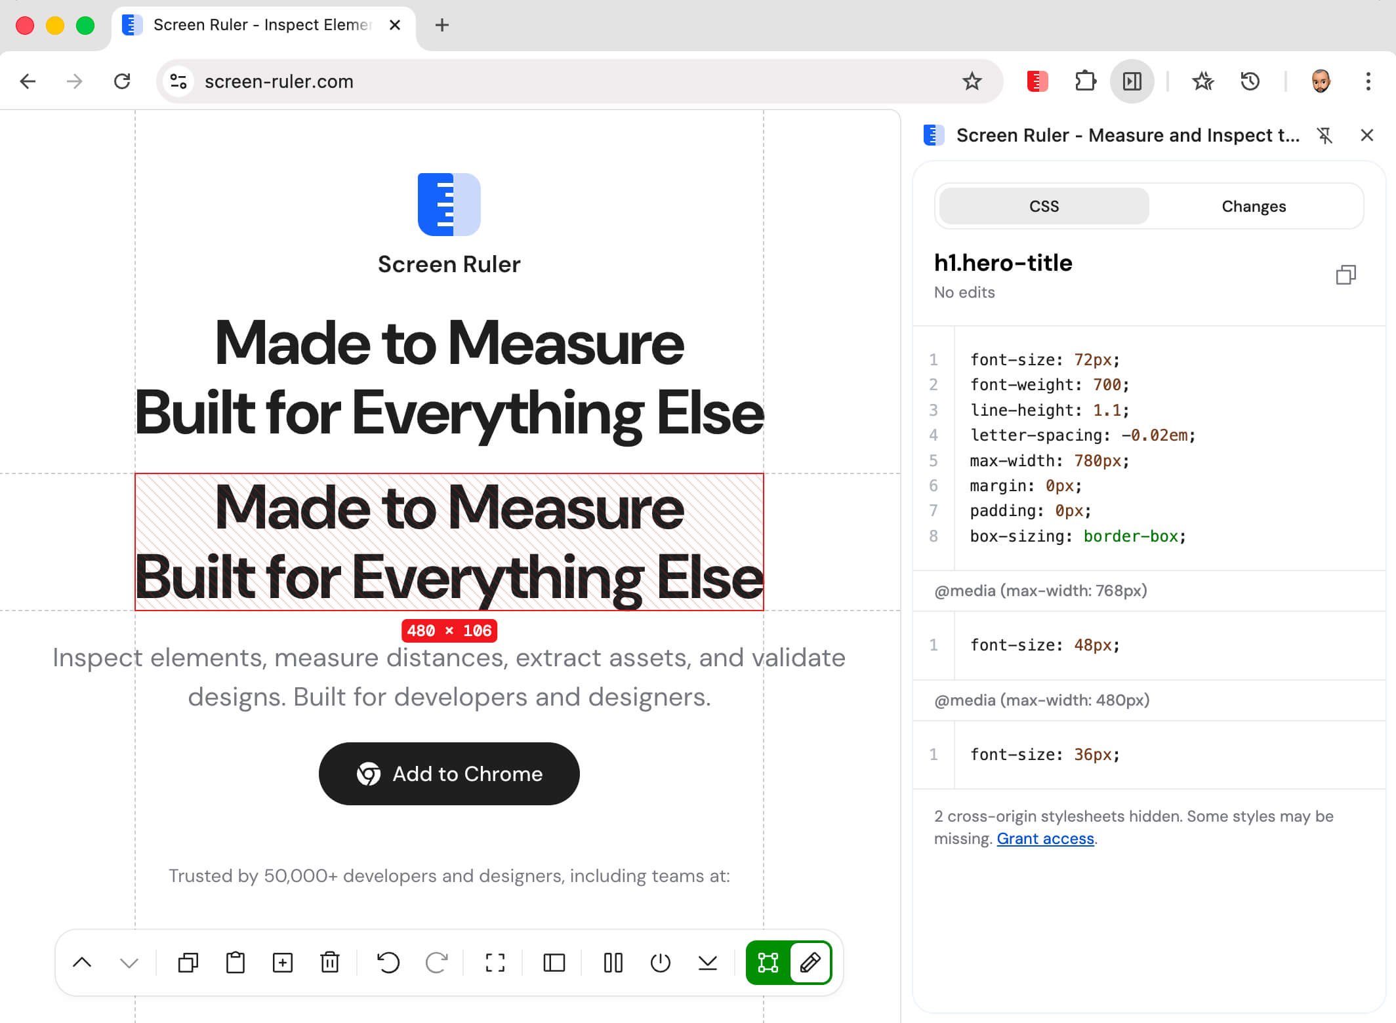This screenshot has width=1396, height=1023.
Task: Toggle the sidebar panel layout icon
Action: (554, 963)
